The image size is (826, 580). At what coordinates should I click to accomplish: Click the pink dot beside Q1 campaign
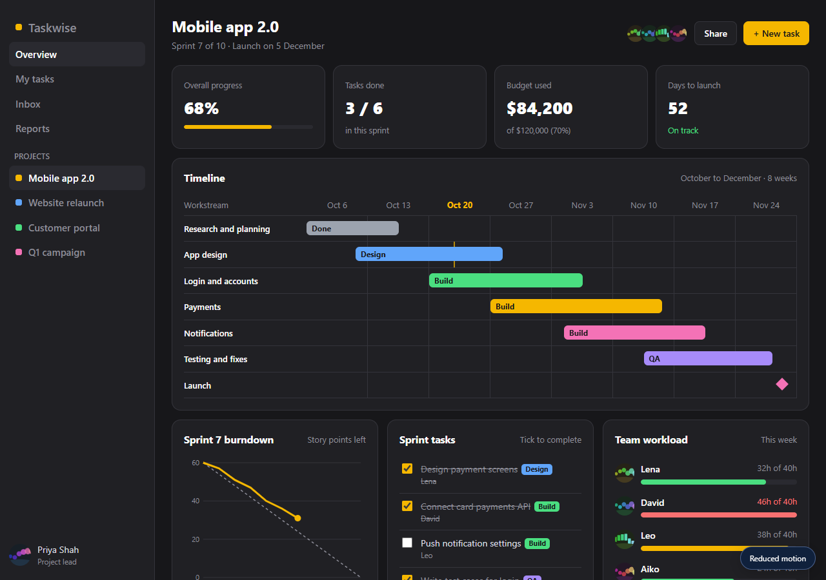point(19,252)
